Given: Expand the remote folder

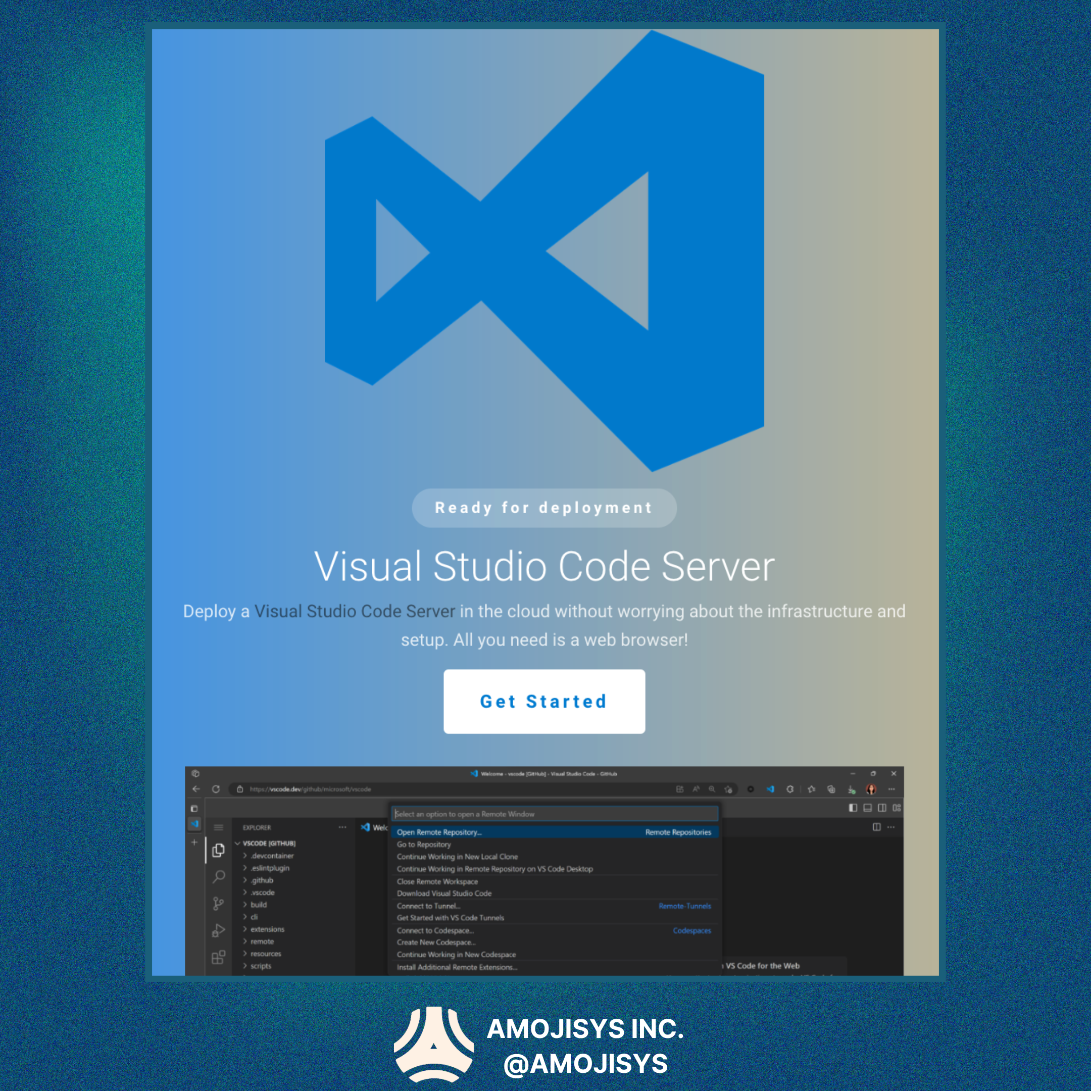Looking at the screenshot, I should click(262, 941).
